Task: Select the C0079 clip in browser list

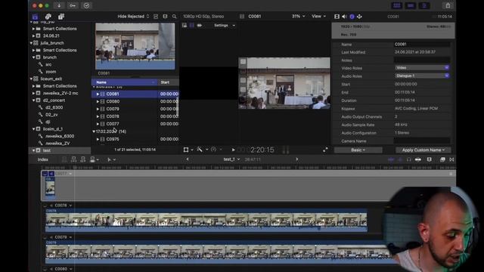Action: [113, 109]
